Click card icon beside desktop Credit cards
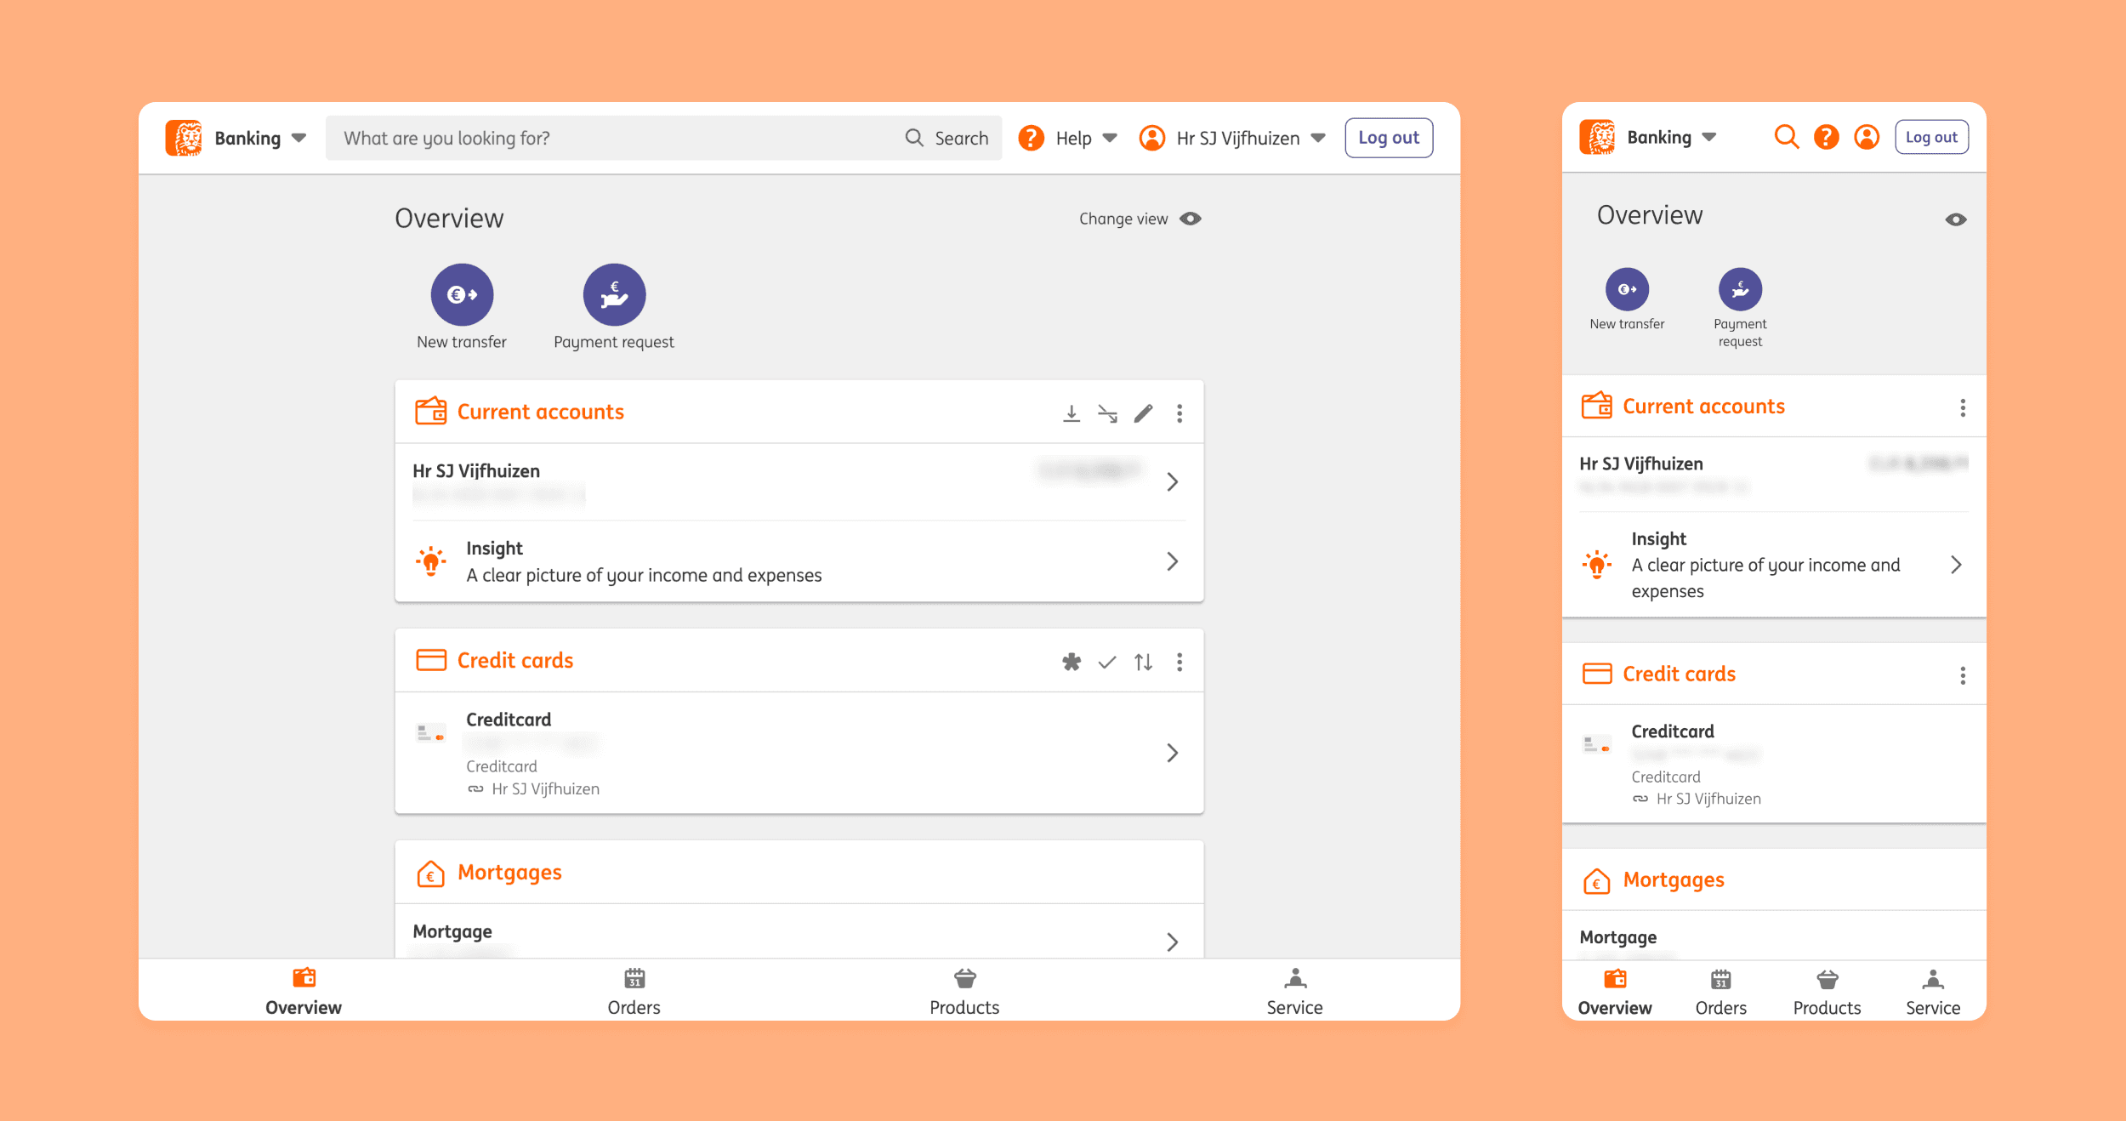2126x1121 pixels. pos(430,660)
